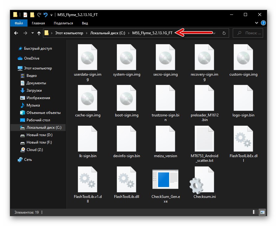Switch to large thumbnails view in status bar

pyautogui.click(x=262, y=212)
